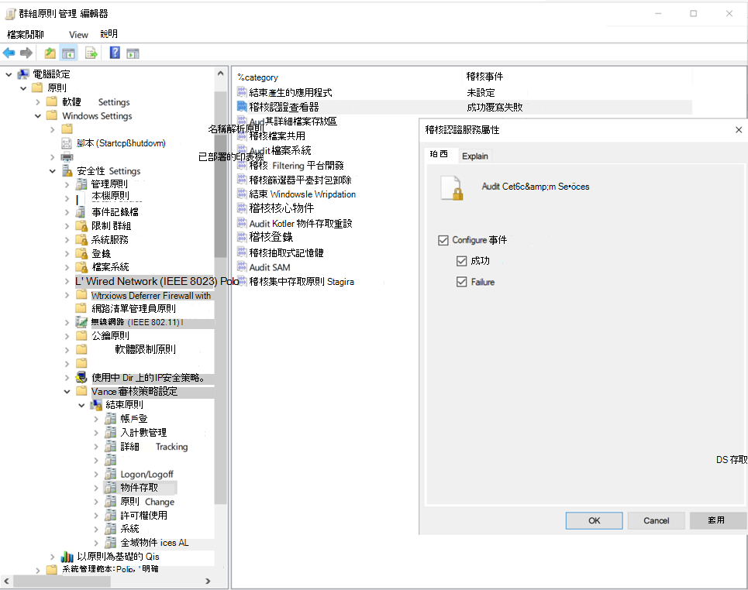Collapse the Windows Settings tree node
This screenshot has width=748, height=590.
[x=36, y=115]
